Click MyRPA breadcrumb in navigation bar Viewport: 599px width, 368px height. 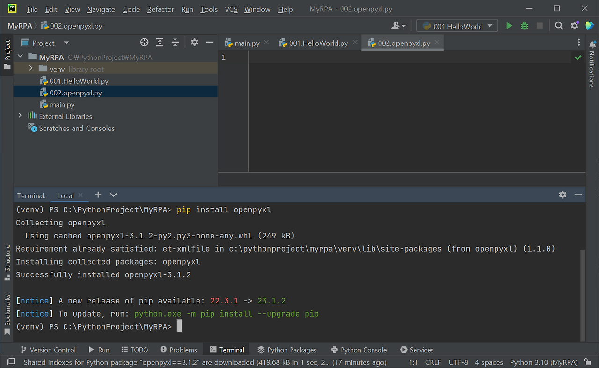[20, 26]
